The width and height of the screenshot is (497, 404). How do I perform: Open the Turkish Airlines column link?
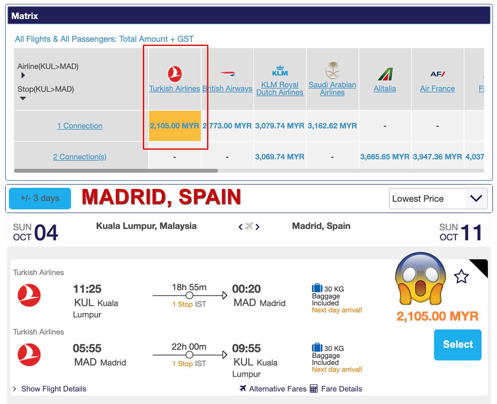175,88
